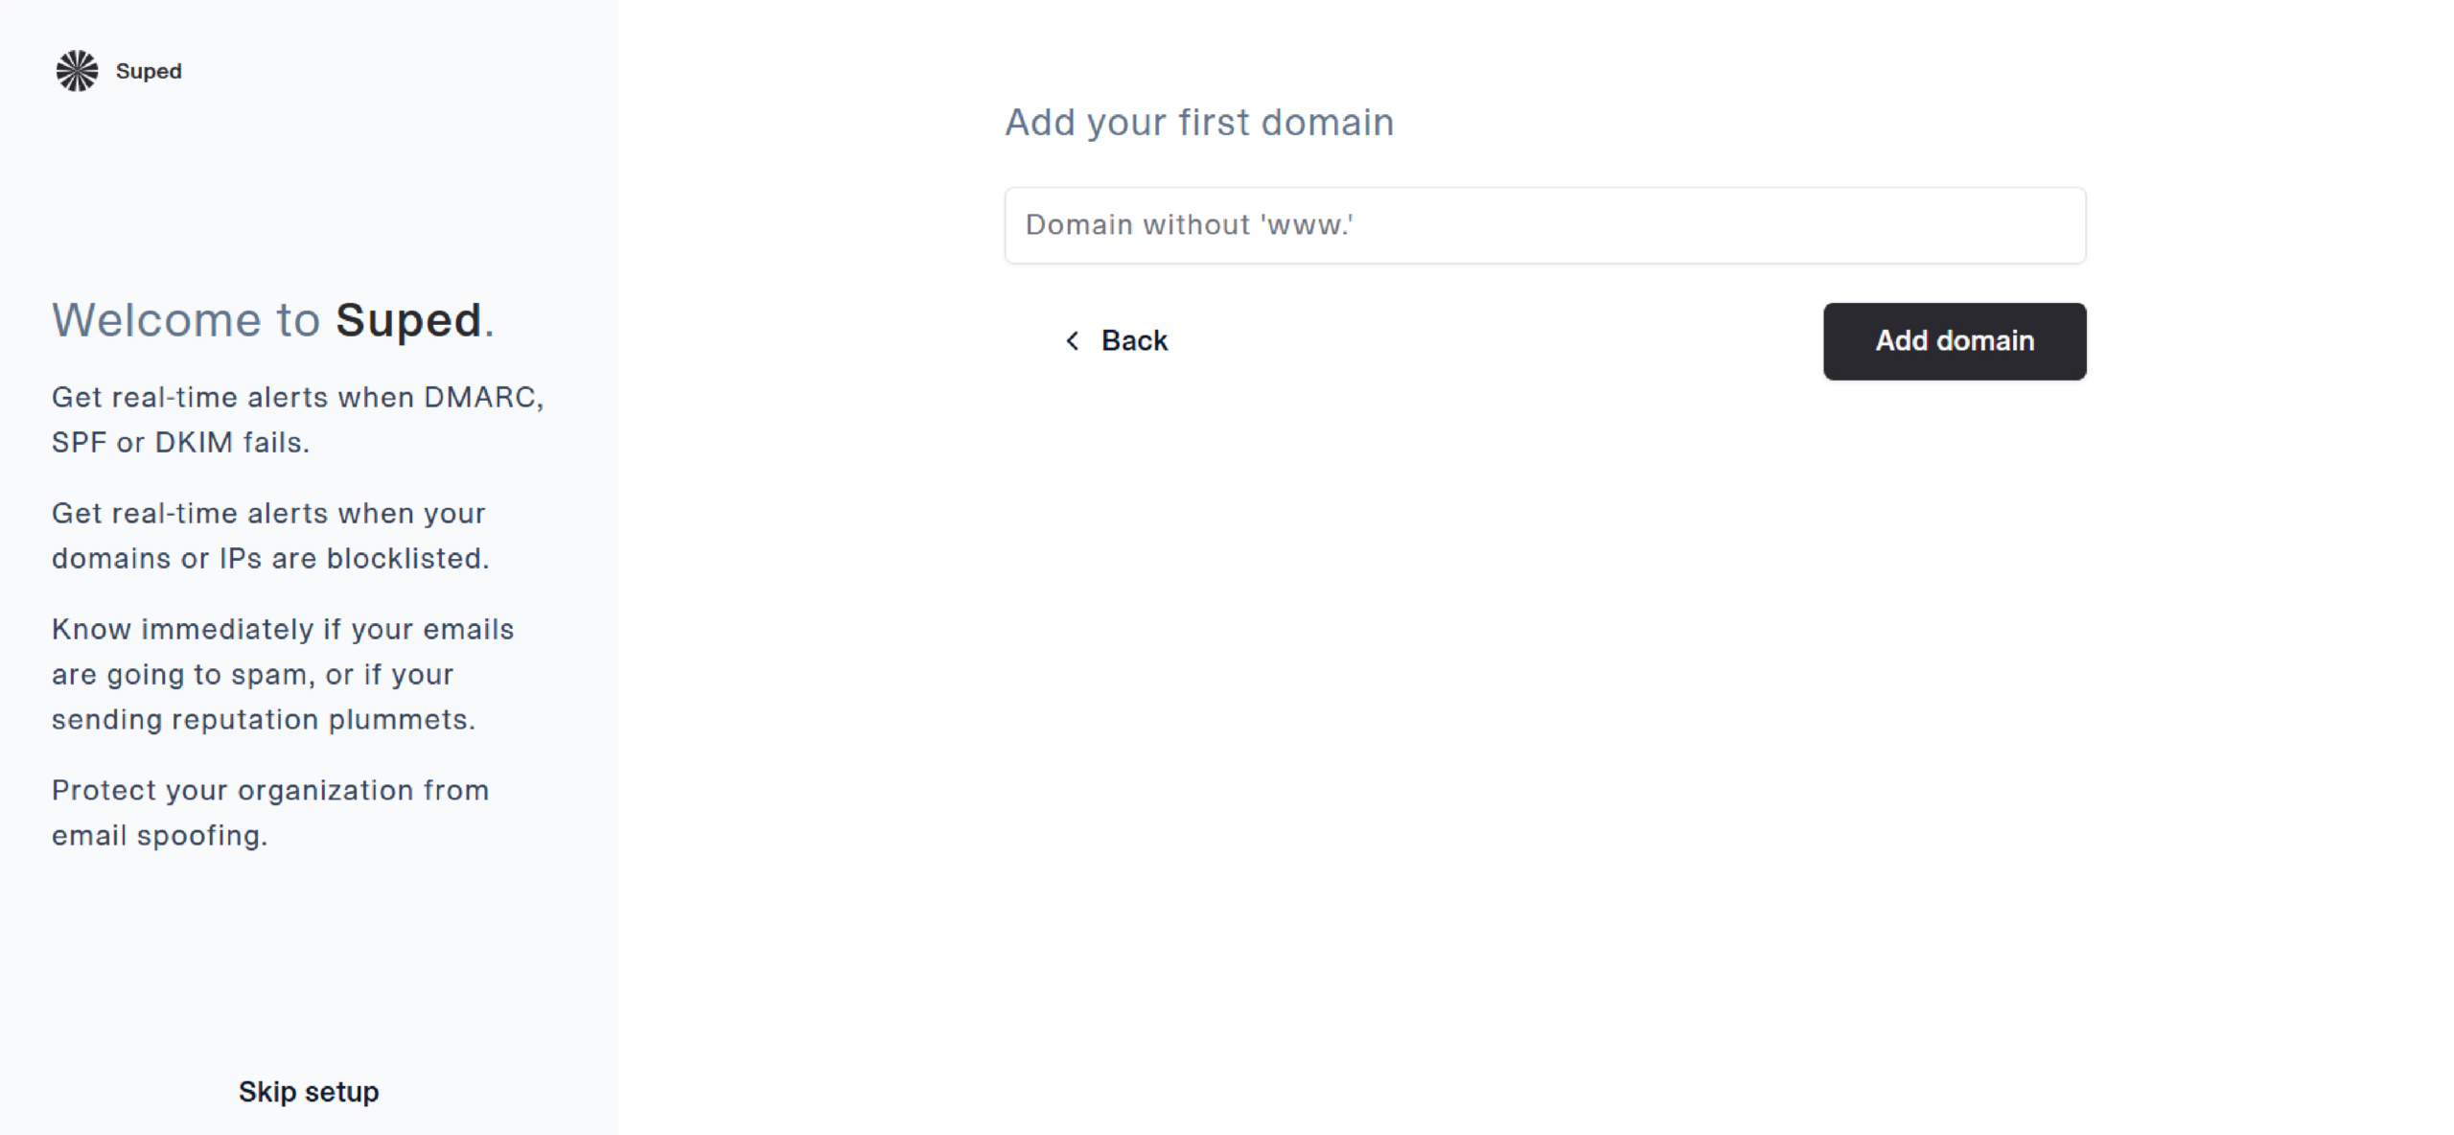The width and height of the screenshot is (2454, 1135).
Task: Click the Suped starburst logo icon
Action: pos(77,71)
